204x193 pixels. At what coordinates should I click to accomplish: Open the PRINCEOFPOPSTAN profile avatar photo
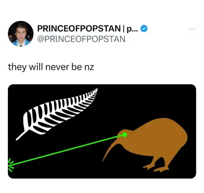click(x=21, y=34)
